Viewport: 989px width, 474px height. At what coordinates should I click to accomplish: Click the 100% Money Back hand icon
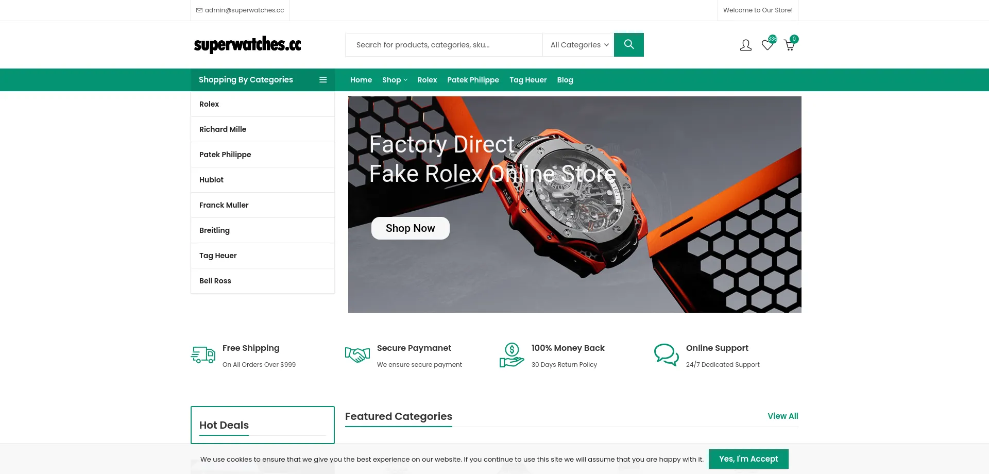click(x=512, y=355)
